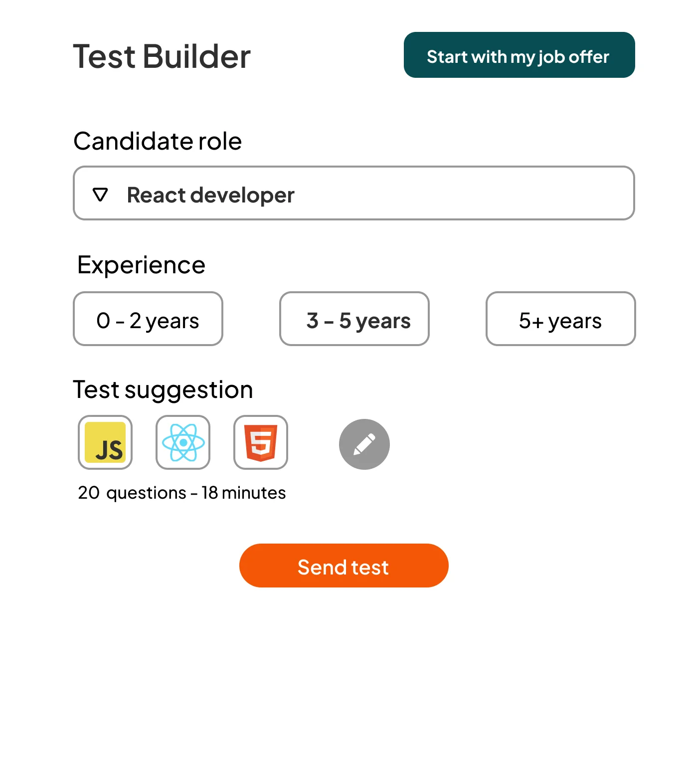Pick the 5+ years experience option
The image size is (691, 765).
point(561,319)
